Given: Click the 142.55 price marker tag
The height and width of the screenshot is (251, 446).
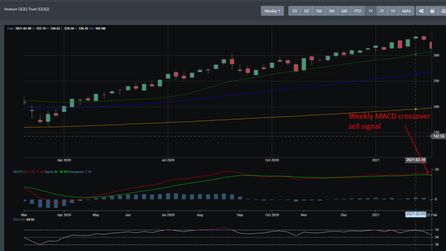Looking at the screenshot, I should tap(438, 136).
